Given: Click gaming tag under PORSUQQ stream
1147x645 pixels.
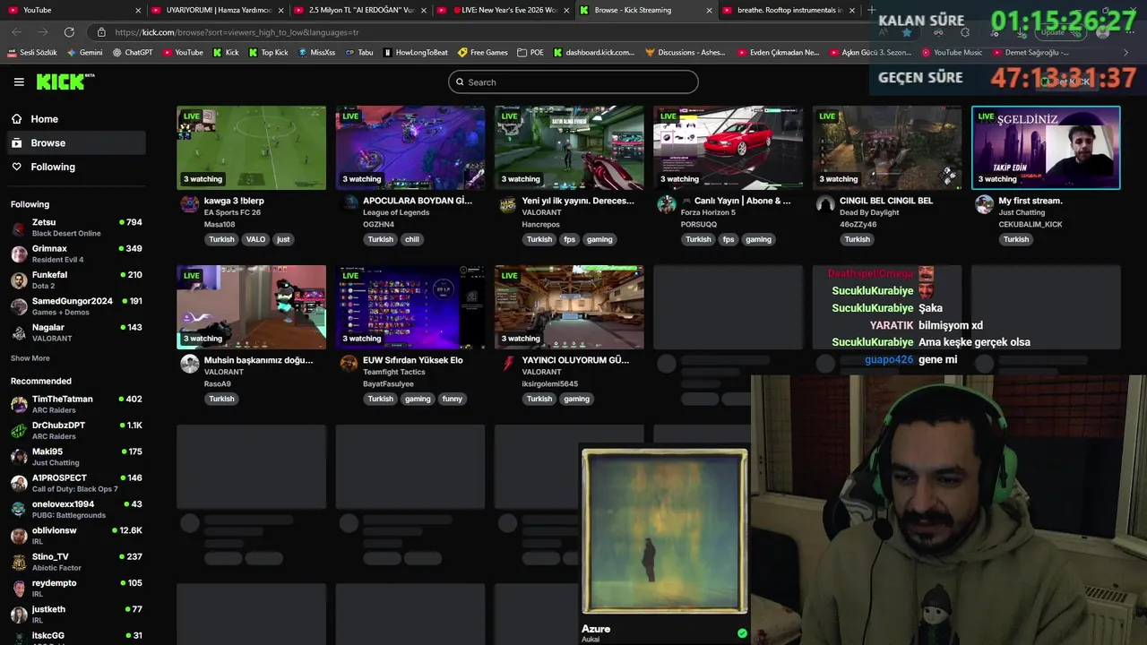Looking at the screenshot, I should coord(758,239).
